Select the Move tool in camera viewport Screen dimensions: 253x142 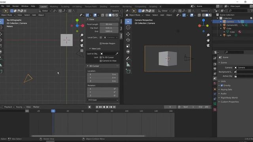click(128, 34)
